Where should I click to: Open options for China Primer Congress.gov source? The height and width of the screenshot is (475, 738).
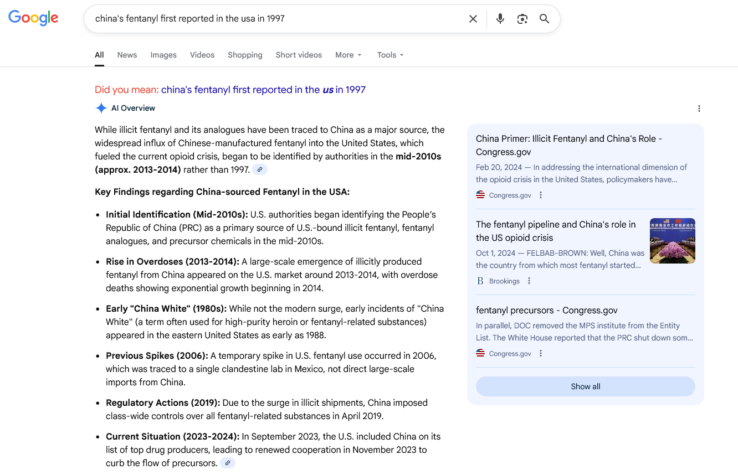(541, 195)
